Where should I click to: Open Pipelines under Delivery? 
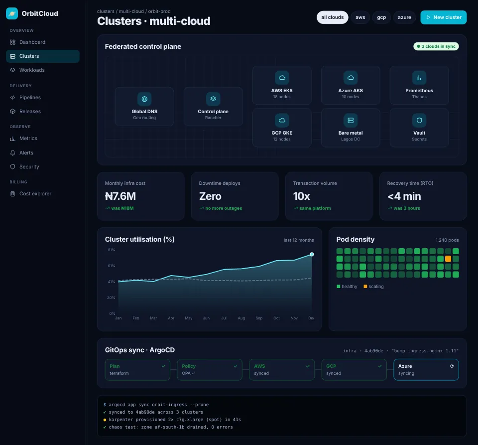click(x=43, y=97)
